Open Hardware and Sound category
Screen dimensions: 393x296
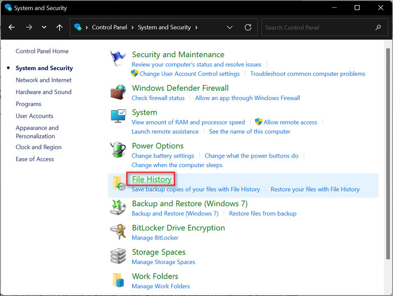point(44,92)
